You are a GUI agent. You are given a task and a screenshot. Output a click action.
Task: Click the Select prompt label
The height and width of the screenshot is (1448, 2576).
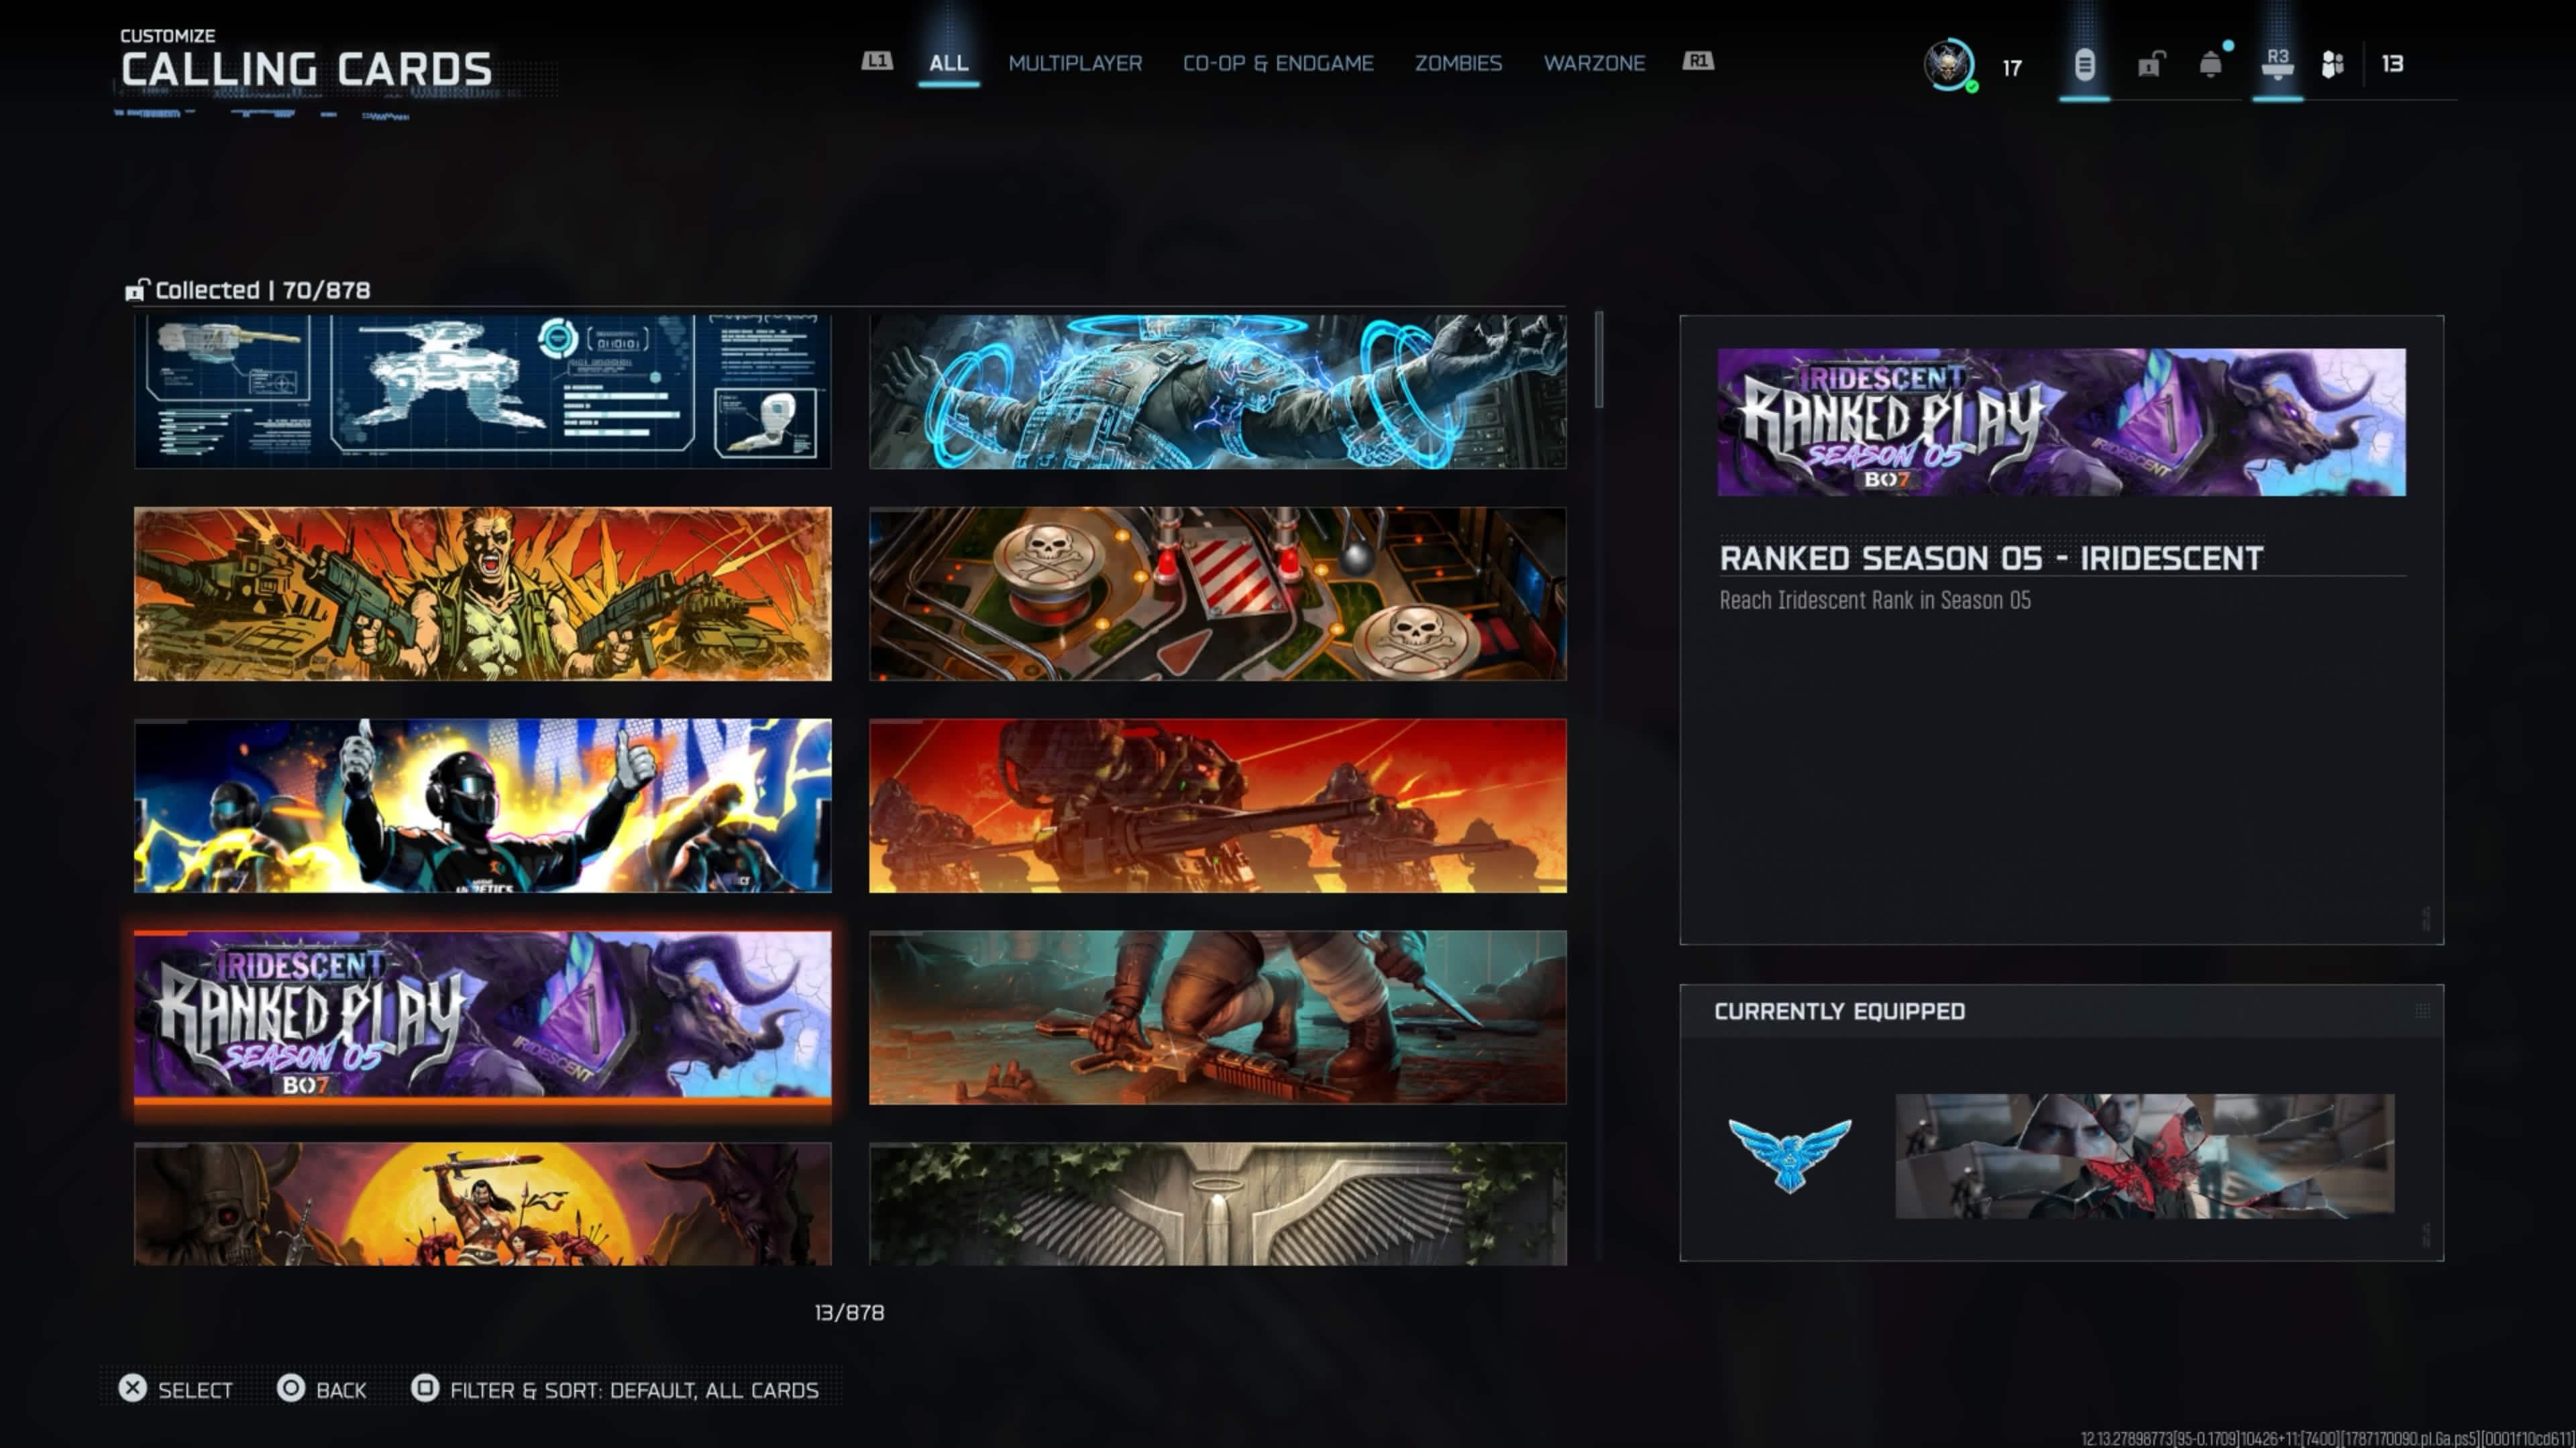[x=195, y=1390]
